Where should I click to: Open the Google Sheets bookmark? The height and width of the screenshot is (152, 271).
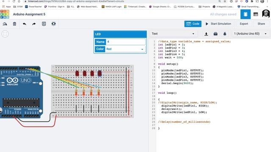[x=160, y=7]
